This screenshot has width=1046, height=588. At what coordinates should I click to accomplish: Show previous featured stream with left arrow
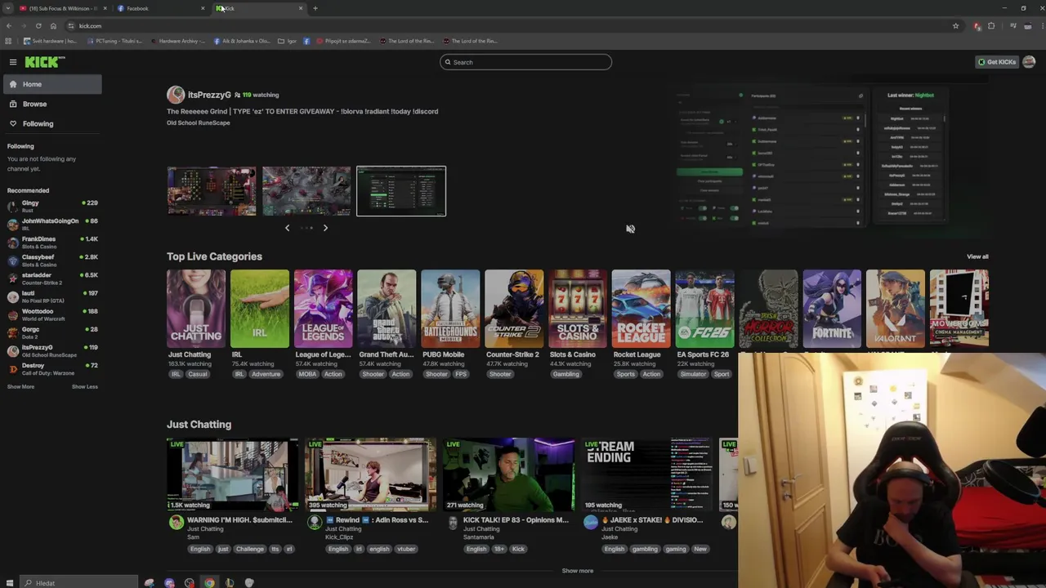tap(287, 228)
